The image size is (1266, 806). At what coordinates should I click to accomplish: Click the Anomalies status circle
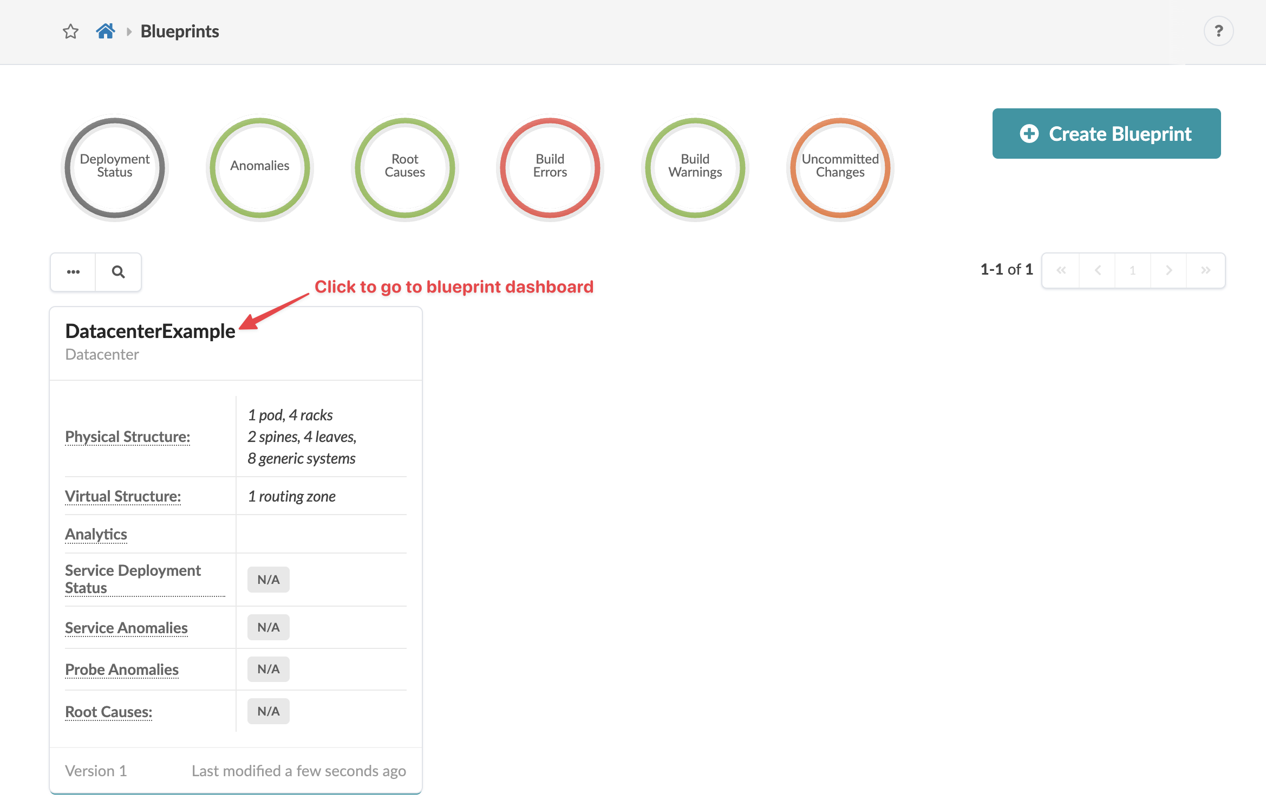pos(259,167)
